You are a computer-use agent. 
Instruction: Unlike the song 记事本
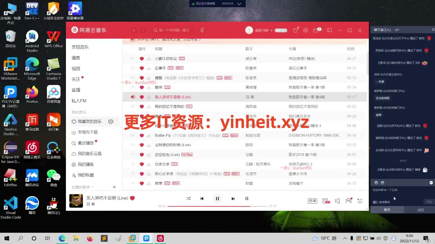click(142, 68)
